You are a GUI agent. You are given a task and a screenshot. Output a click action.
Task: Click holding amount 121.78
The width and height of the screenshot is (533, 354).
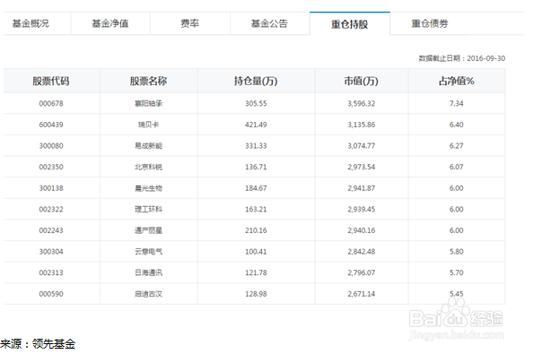(x=256, y=272)
